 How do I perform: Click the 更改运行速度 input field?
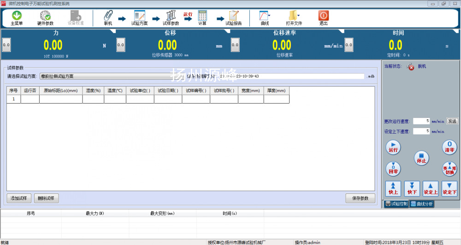[421, 121]
